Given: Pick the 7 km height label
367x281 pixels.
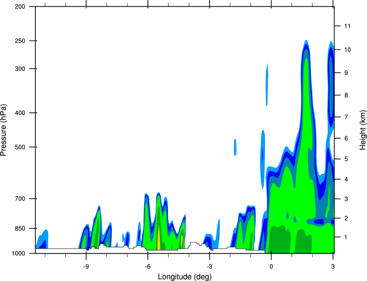Looking at the screenshot, I should coord(346,117).
